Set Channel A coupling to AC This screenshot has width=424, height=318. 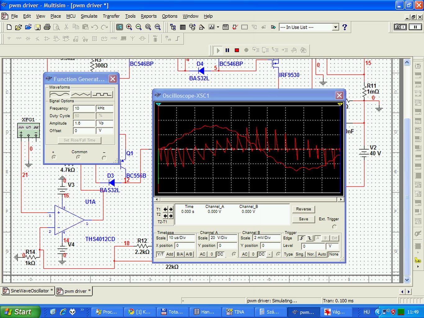203,254
